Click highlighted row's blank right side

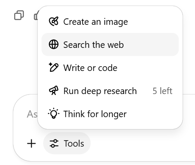[x=151, y=44]
